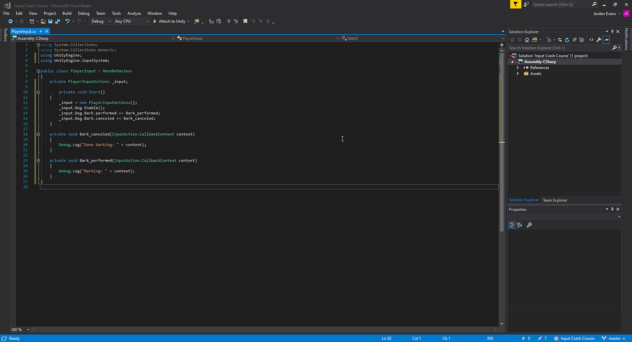Click the feedback flag notification icon

point(515,4)
